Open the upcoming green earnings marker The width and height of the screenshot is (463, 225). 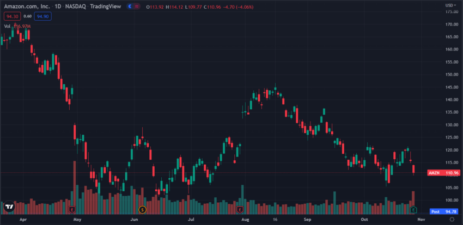(x=413, y=210)
